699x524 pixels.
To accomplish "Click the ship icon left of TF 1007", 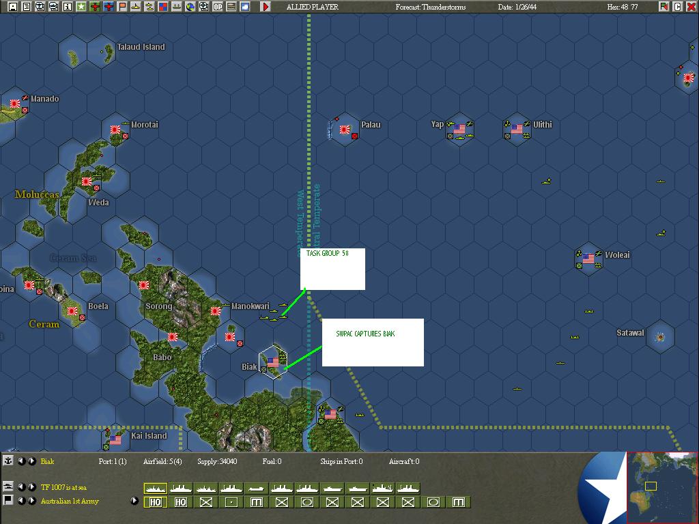I will [8, 486].
